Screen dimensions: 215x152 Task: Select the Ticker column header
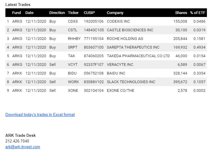pyautogui.click(x=73, y=13)
